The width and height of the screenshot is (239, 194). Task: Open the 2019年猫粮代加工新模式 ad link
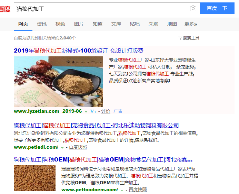tap(79, 50)
